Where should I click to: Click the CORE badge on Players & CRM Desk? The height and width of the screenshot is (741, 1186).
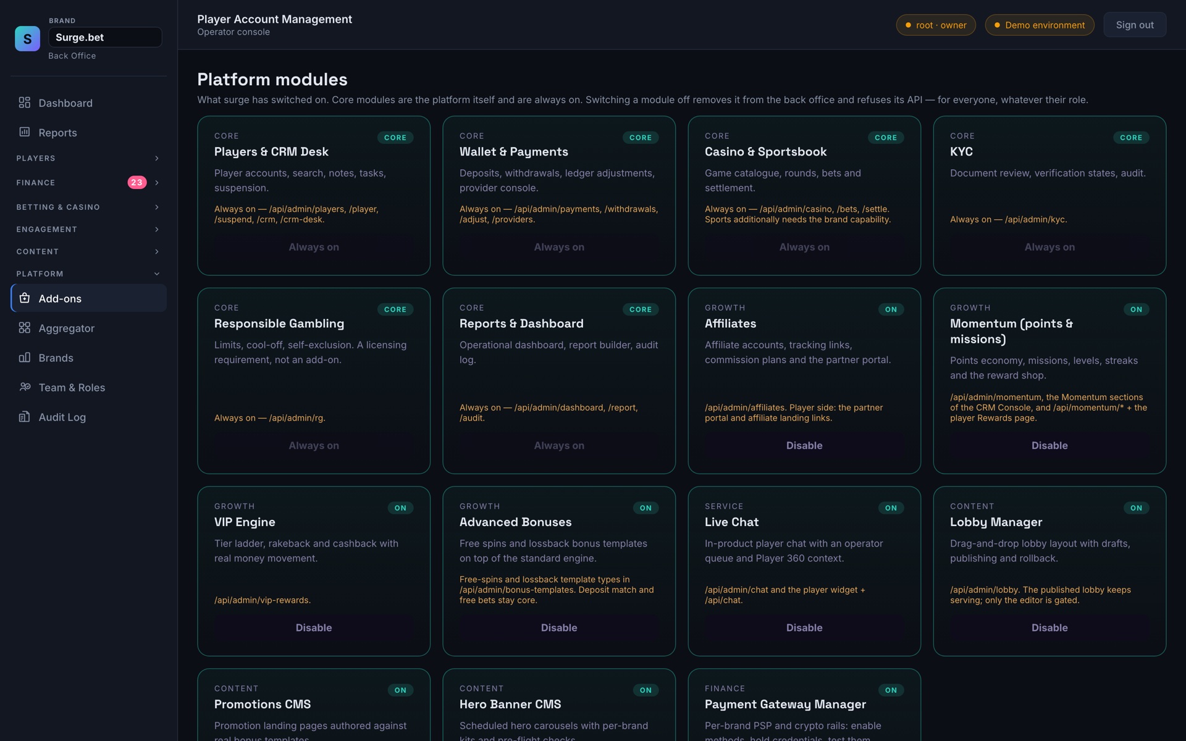tap(395, 138)
